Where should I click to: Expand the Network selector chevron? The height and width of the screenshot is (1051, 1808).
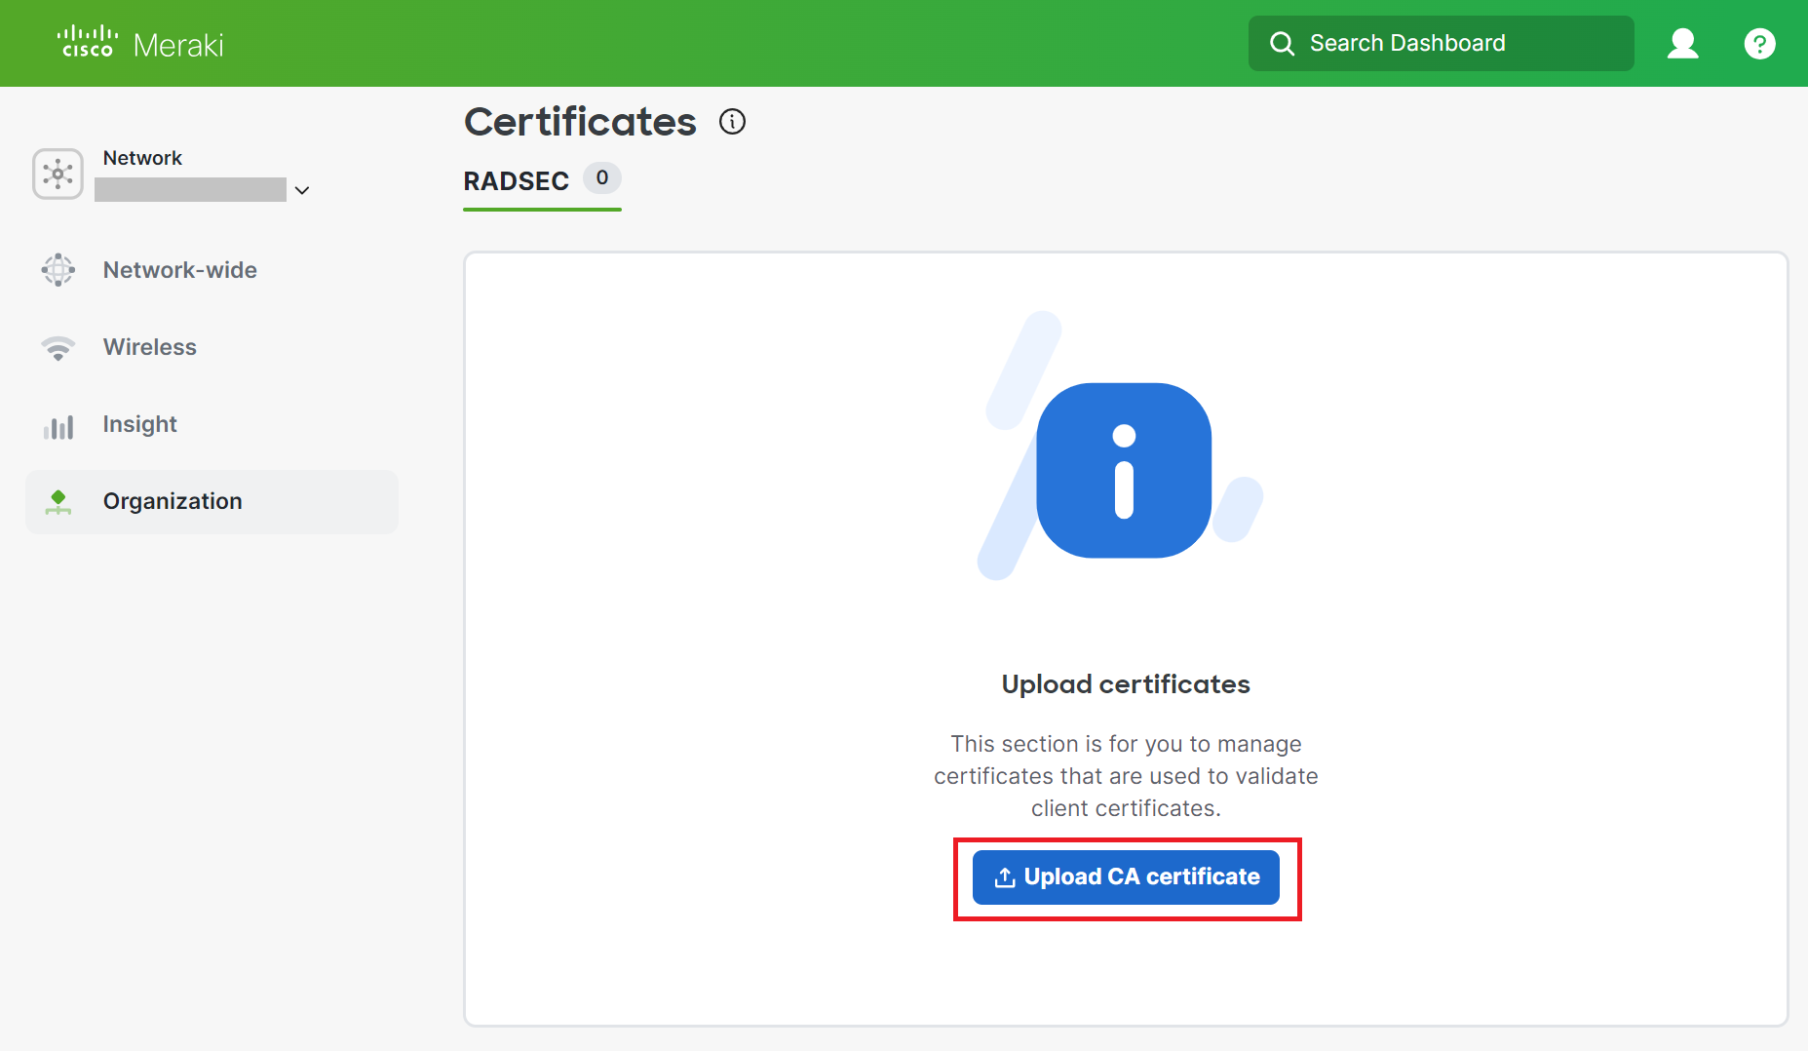click(x=302, y=190)
